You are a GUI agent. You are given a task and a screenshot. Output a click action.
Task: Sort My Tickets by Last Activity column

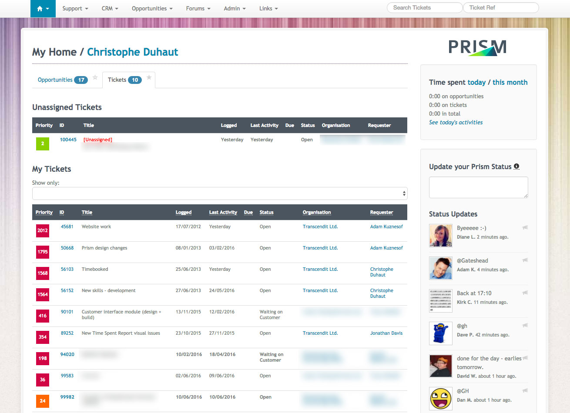(x=223, y=213)
